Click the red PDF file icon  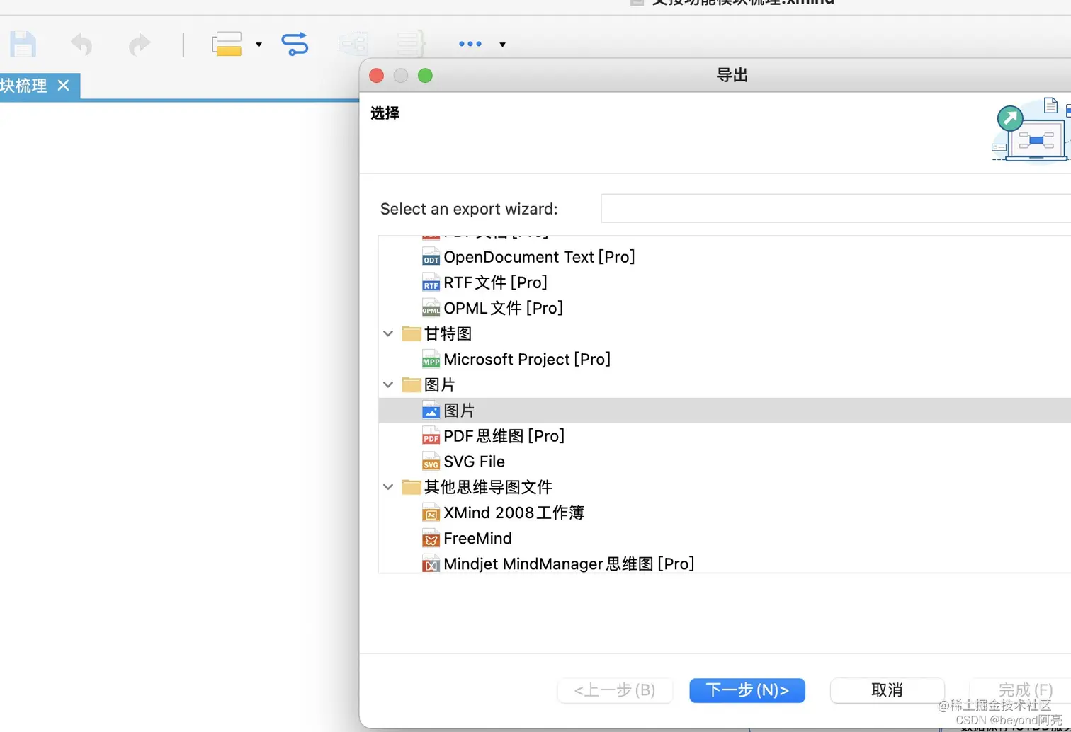point(431,436)
